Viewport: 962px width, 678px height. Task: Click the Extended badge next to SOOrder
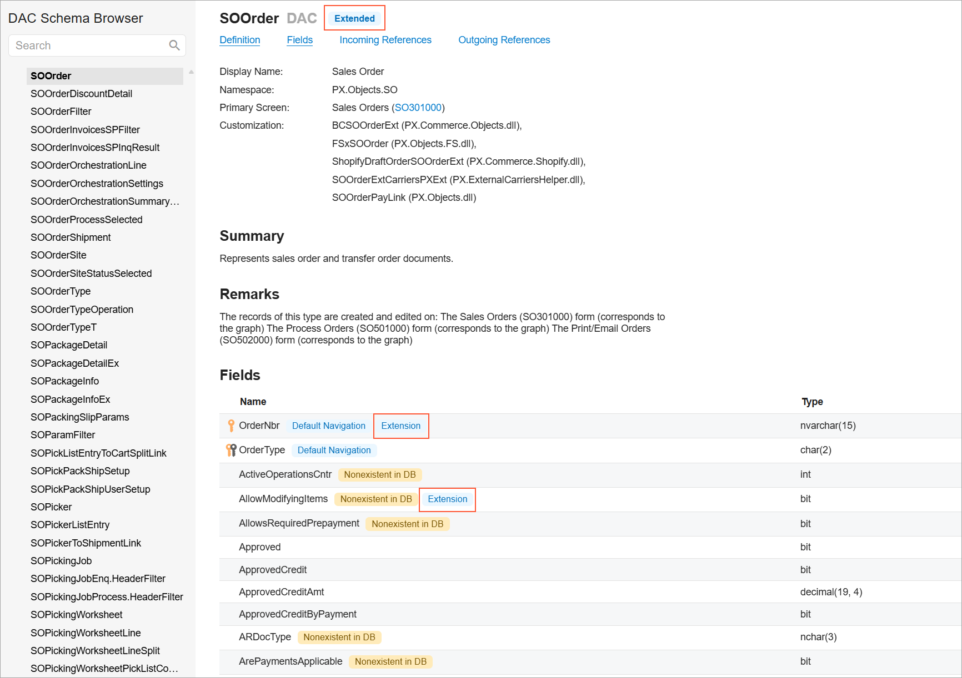tap(354, 18)
